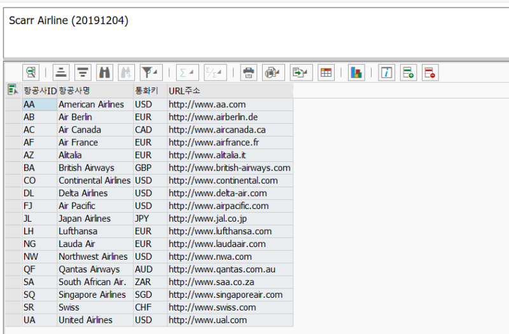
Task: Select the Northwest Airlines cell
Action: click(95, 257)
